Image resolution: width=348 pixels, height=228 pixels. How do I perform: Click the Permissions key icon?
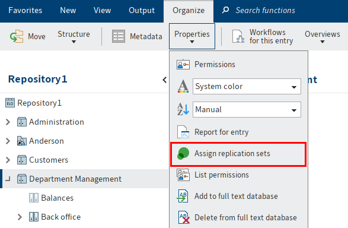tap(183, 65)
